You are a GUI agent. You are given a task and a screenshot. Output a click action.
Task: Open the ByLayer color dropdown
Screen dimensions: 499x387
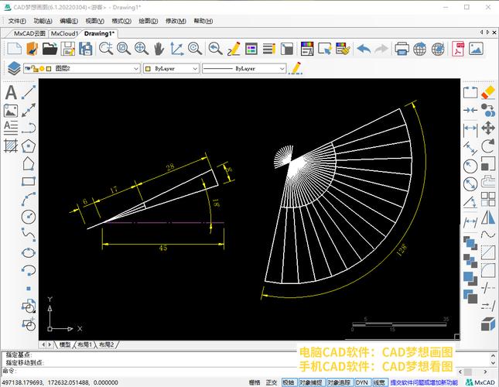point(172,68)
